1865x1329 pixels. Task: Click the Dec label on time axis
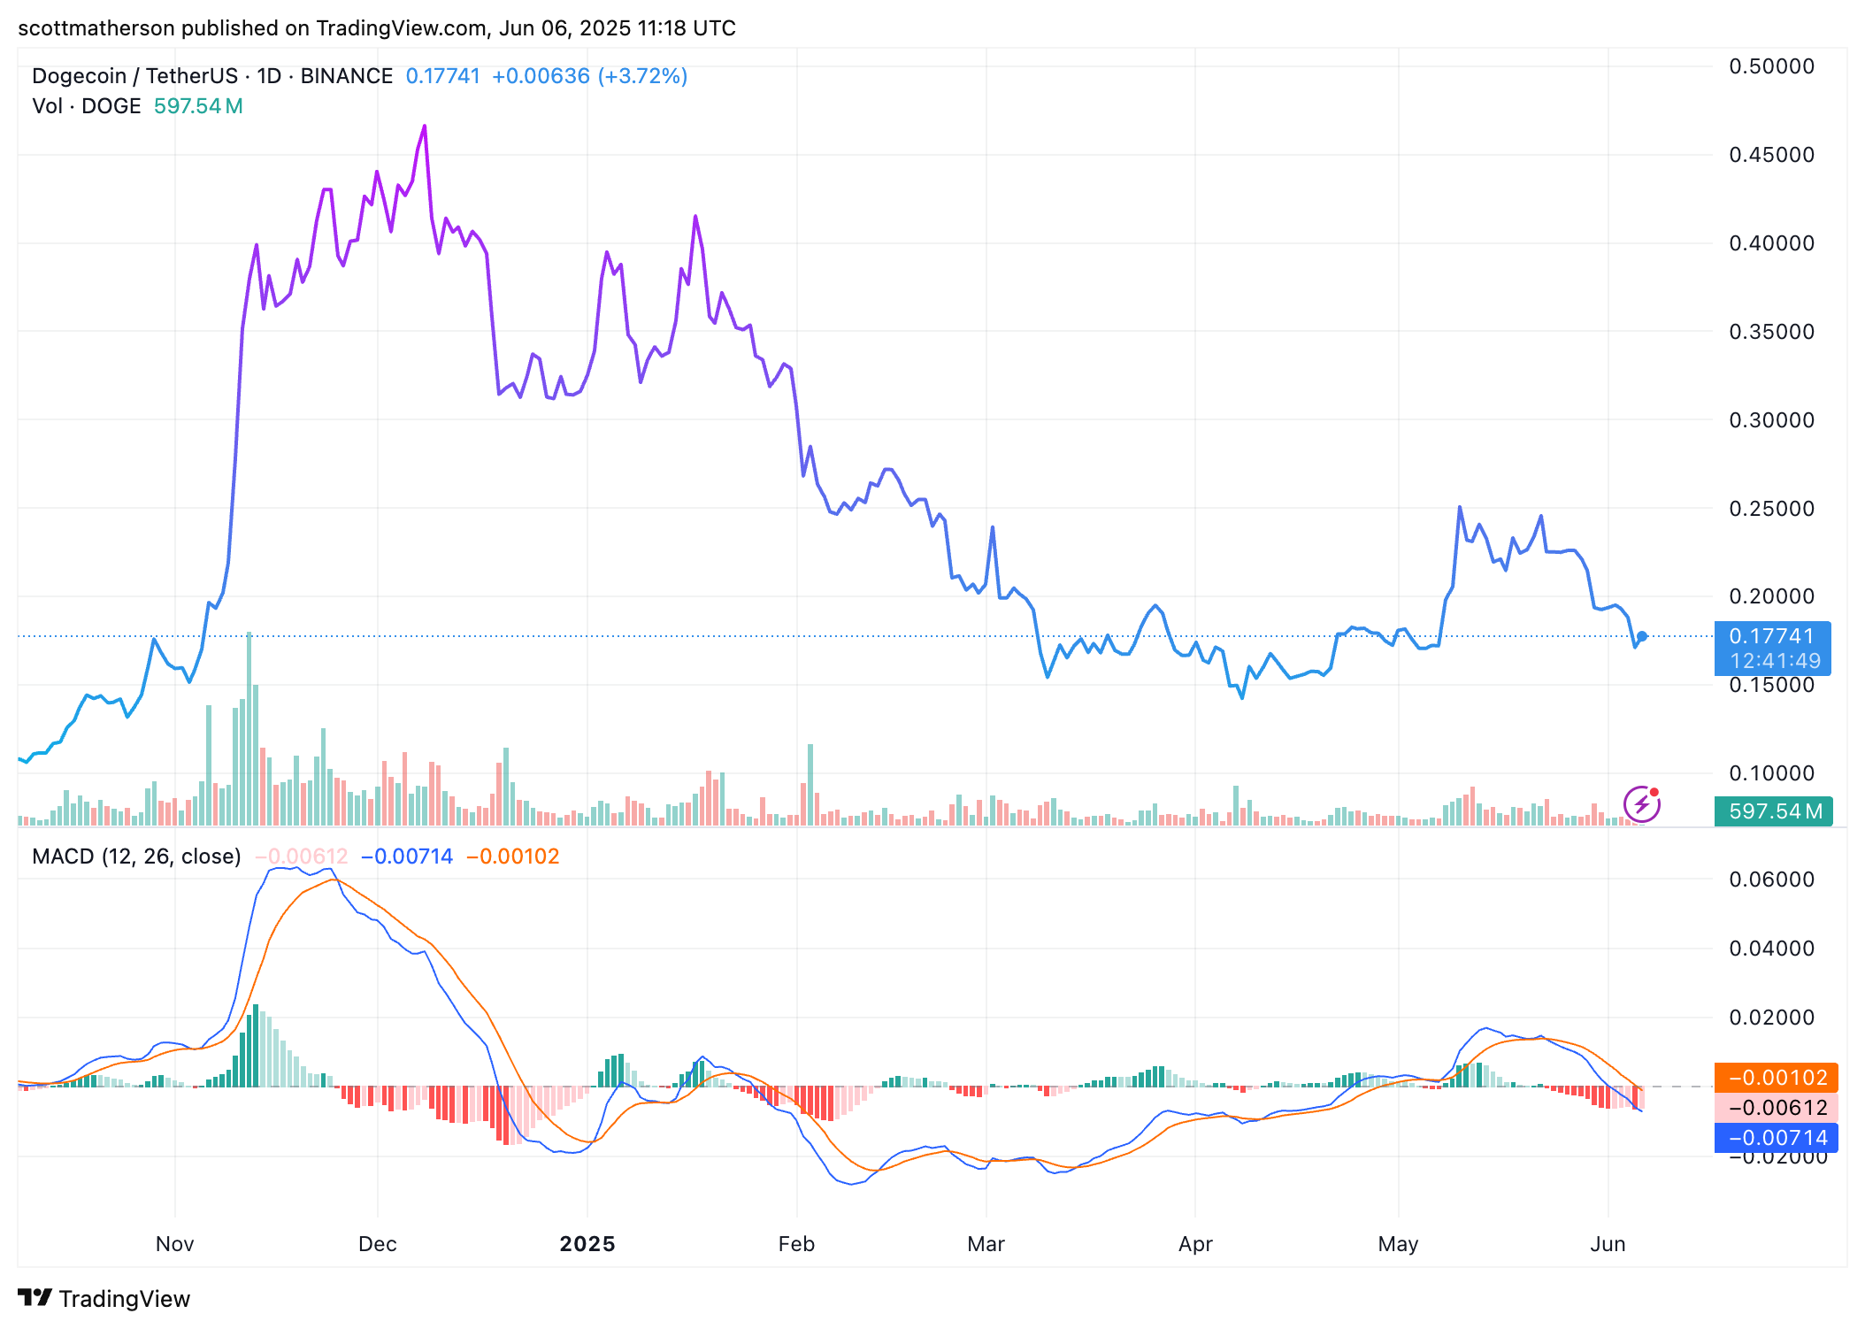coord(377,1244)
